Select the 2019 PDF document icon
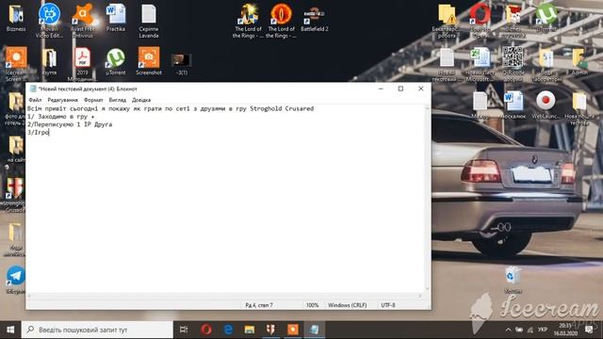This screenshot has width=603, height=339. tap(82, 63)
